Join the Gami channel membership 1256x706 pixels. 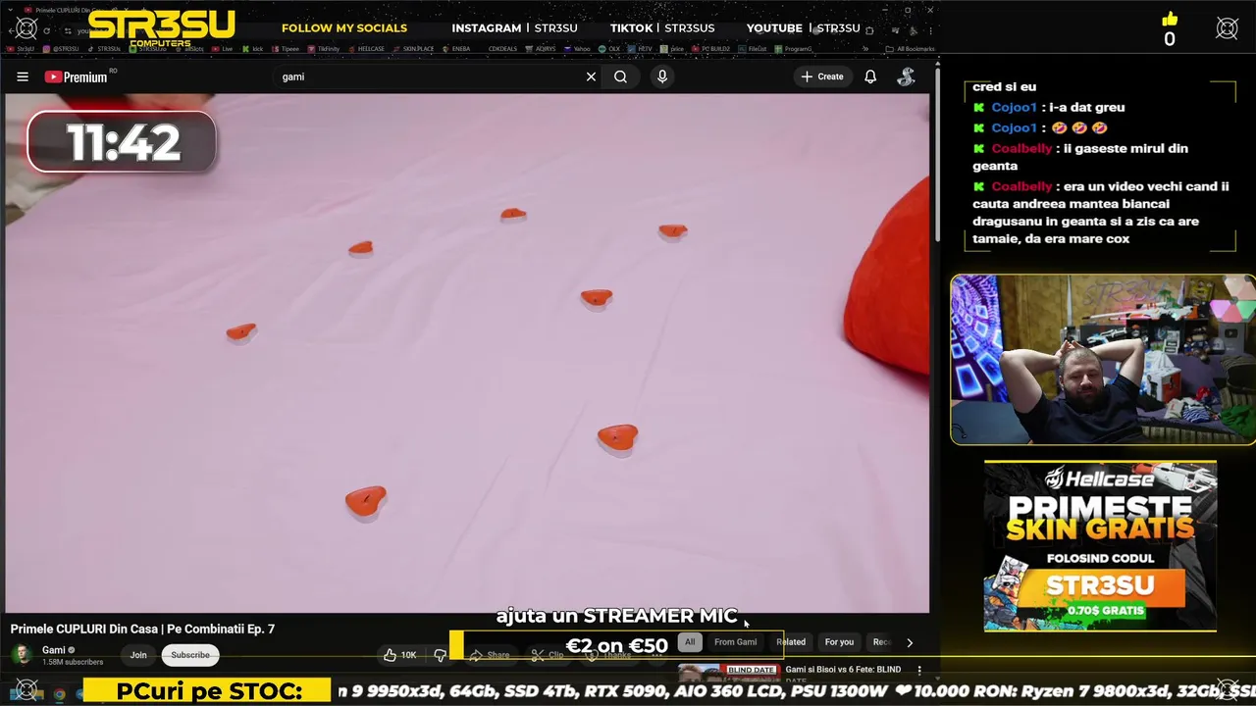[138, 655]
